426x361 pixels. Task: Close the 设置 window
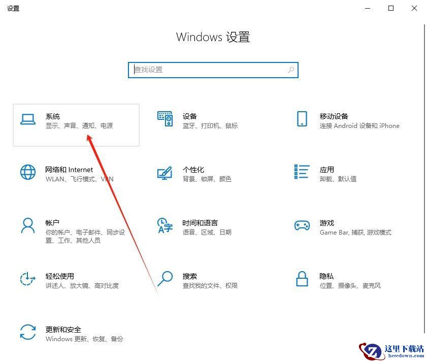[x=414, y=9]
